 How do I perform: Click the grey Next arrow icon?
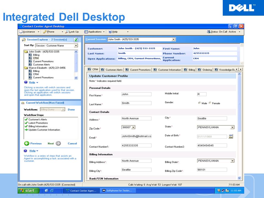[x=58, y=144]
